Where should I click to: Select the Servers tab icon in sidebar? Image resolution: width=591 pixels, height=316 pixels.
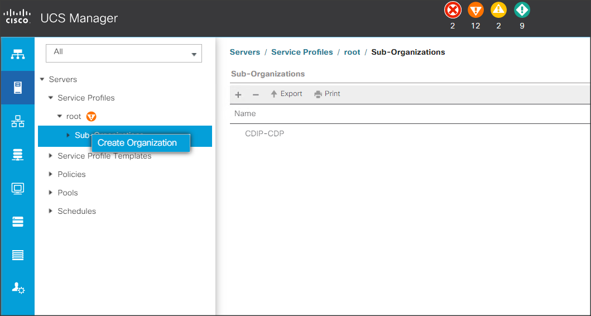pos(18,88)
